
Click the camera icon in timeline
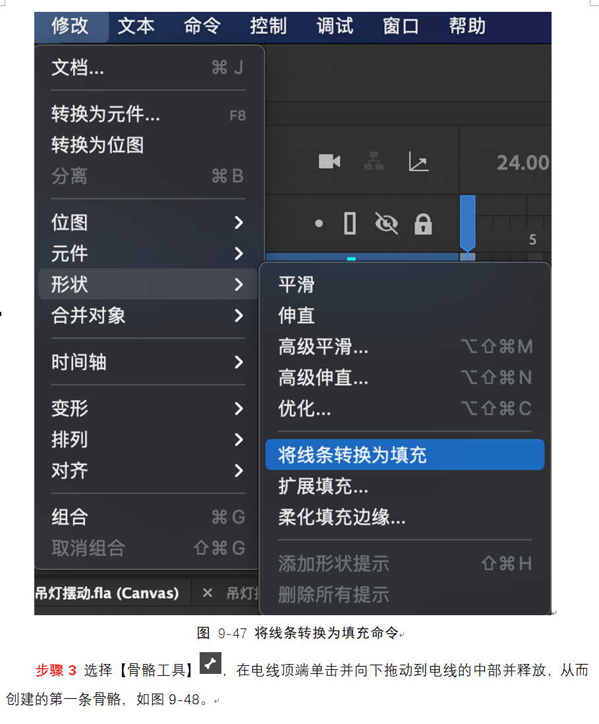point(329,162)
